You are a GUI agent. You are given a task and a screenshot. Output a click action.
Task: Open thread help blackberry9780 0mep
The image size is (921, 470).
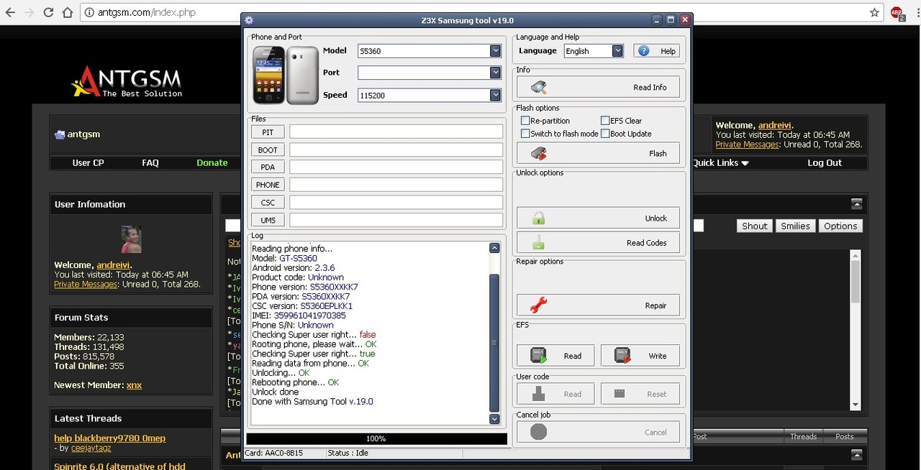pos(109,438)
